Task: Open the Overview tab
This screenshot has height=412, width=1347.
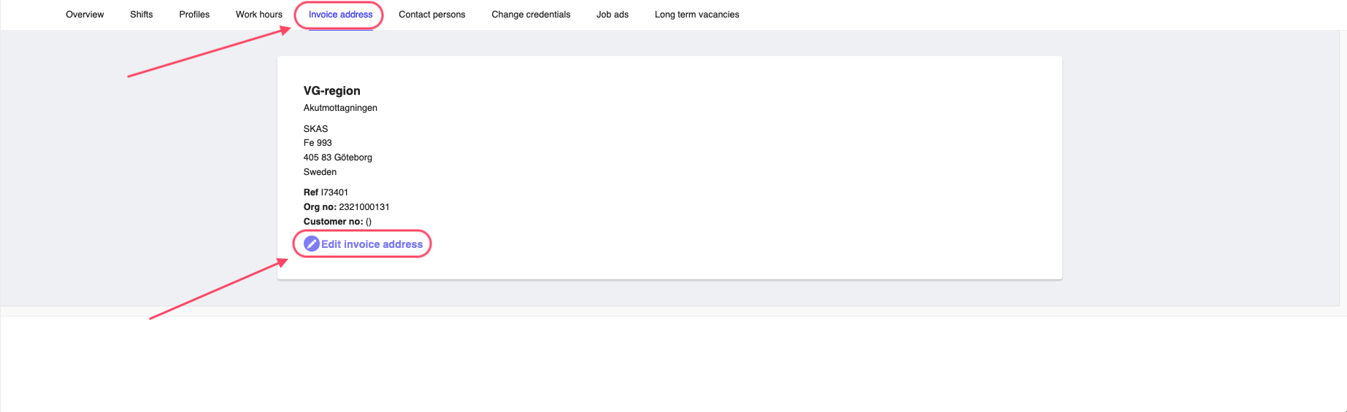Action: click(85, 15)
